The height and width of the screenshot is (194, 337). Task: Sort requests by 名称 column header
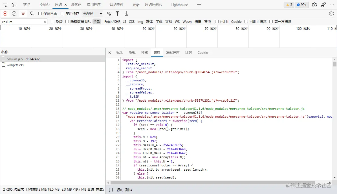[x=53, y=52]
